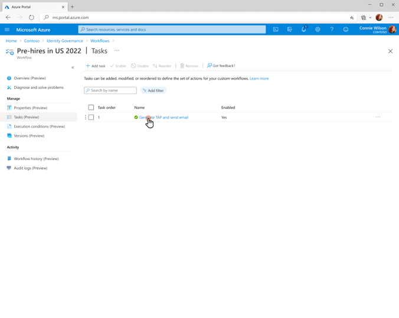Open the notifications bell
The height and width of the screenshot is (318, 399).
coord(304,29)
